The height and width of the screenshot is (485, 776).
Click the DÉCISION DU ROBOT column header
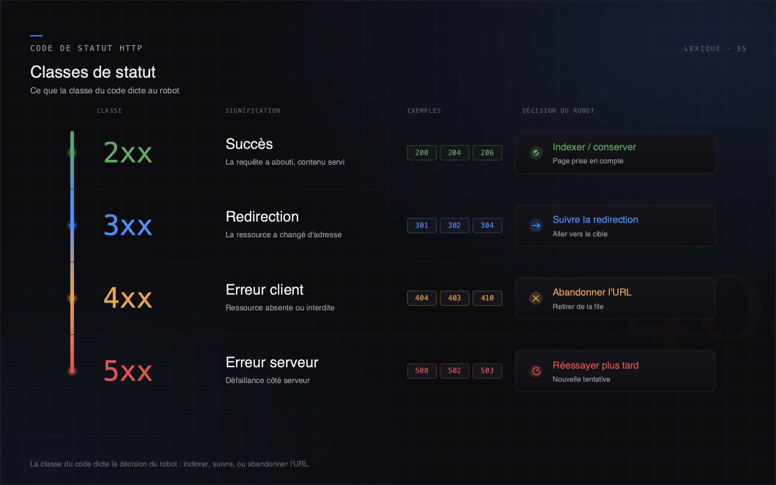tap(559, 111)
